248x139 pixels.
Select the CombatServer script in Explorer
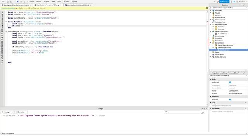tap(222, 34)
